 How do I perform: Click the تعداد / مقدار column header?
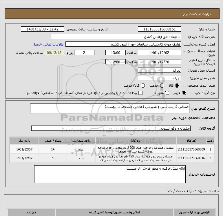point(53,141)
